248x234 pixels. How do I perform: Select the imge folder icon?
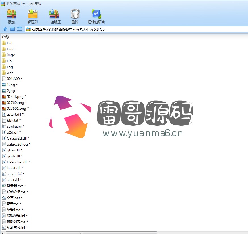[x=4, y=55]
